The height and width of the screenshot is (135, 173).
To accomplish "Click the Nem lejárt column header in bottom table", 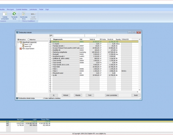I will click(20, 119).
